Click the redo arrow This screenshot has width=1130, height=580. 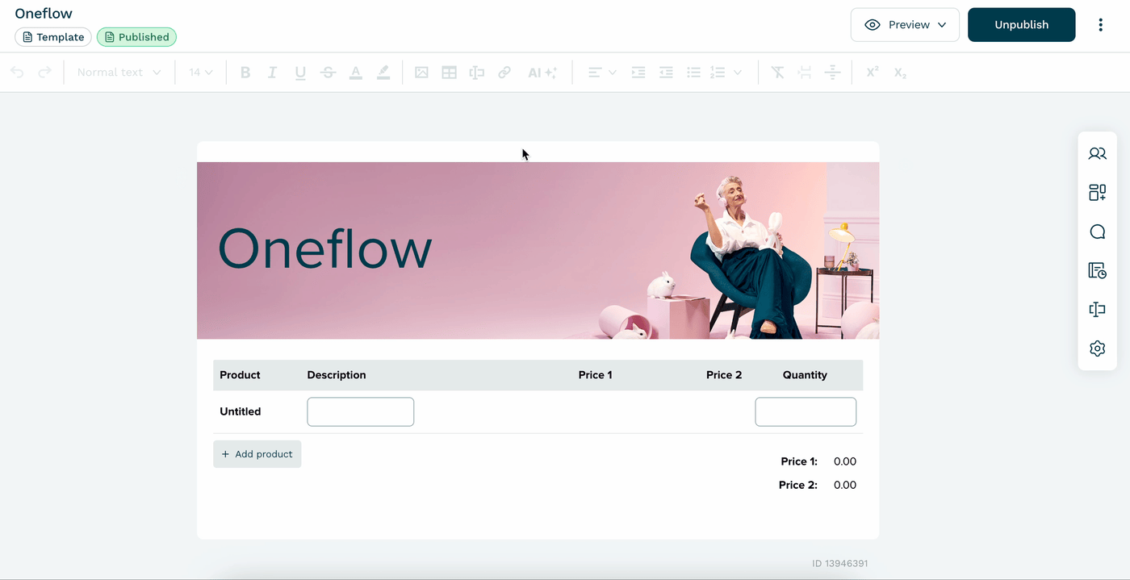coord(45,73)
